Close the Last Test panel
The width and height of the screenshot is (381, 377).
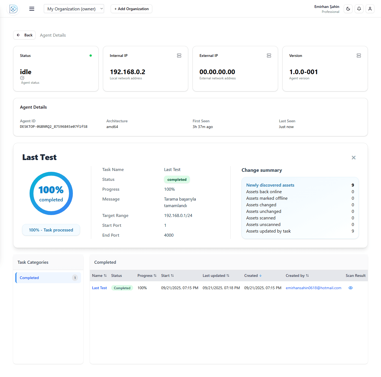354,158
